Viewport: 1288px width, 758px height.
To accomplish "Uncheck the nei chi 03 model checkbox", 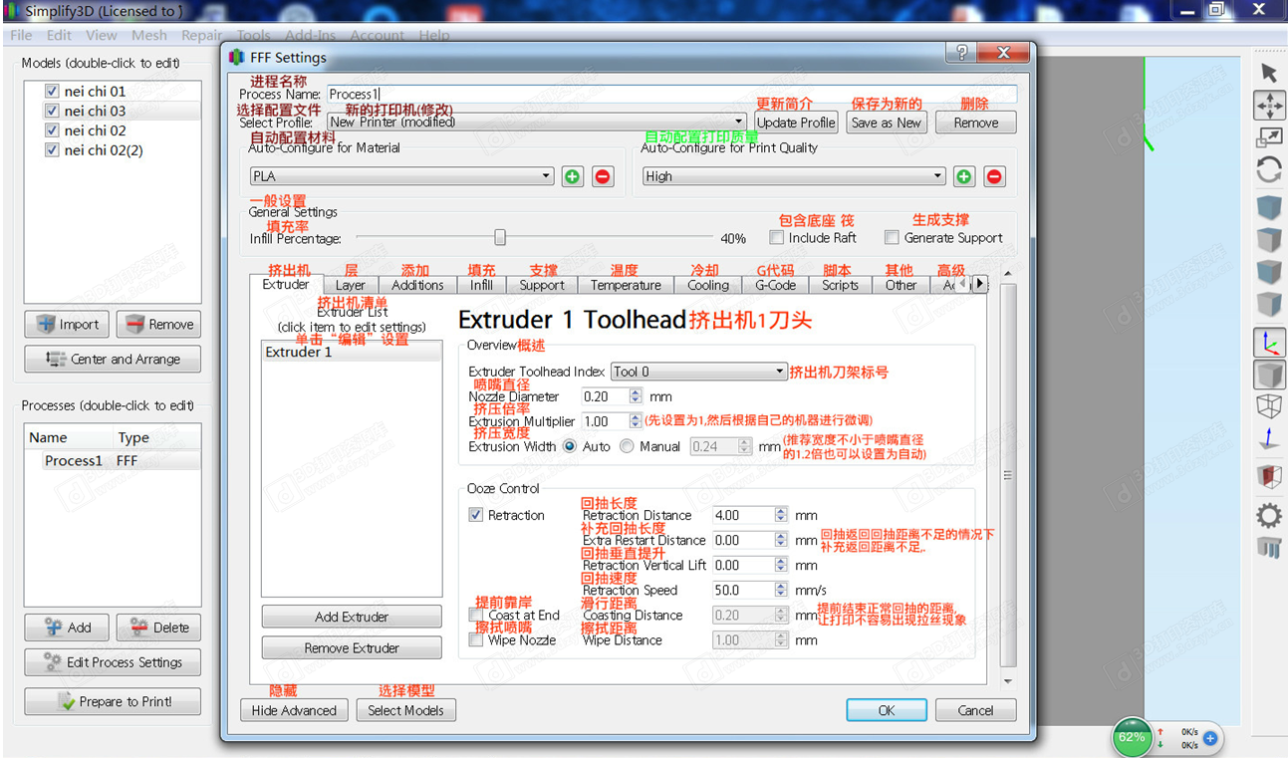I will click(52, 111).
